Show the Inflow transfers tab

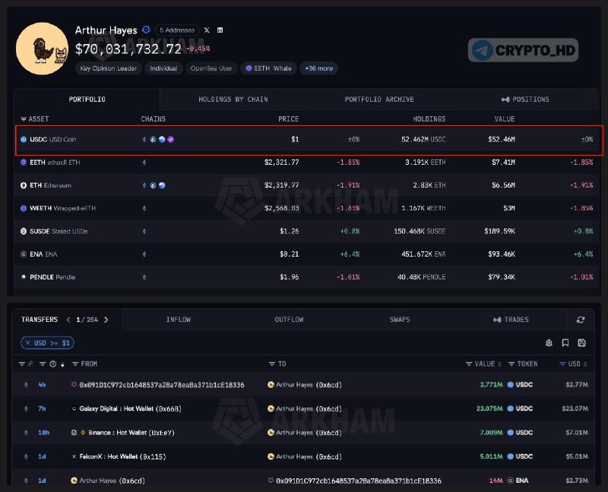179,320
